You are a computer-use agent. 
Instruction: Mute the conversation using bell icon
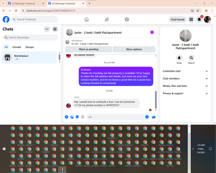(179, 58)
